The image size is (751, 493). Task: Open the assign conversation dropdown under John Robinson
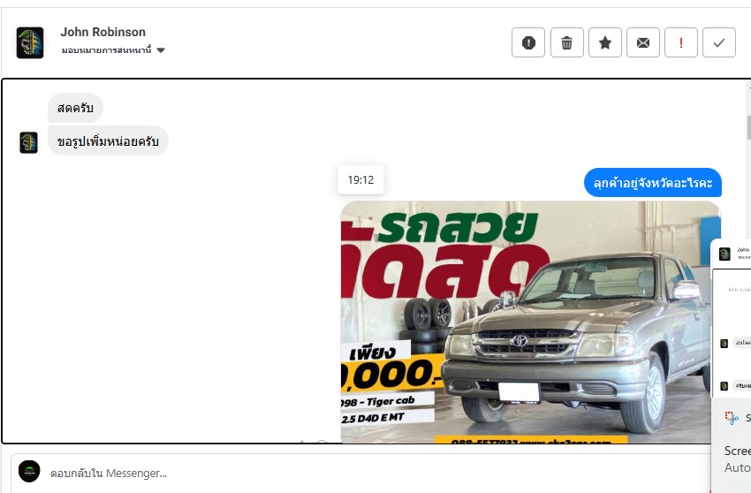coord(113,50)
